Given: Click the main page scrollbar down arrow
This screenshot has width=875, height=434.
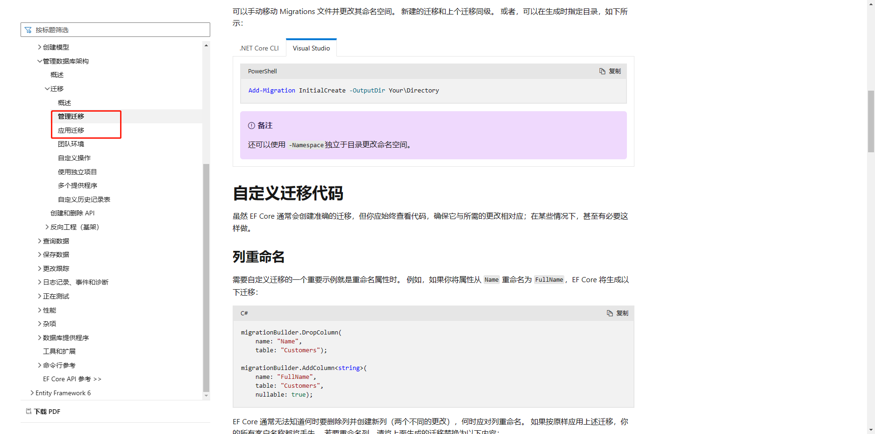Looking at the screenshot, I should pyautogui.click(x=871, y=430).
